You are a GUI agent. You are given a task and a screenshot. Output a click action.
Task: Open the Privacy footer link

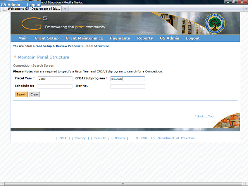pyautogui.click(x=80, y=138)
